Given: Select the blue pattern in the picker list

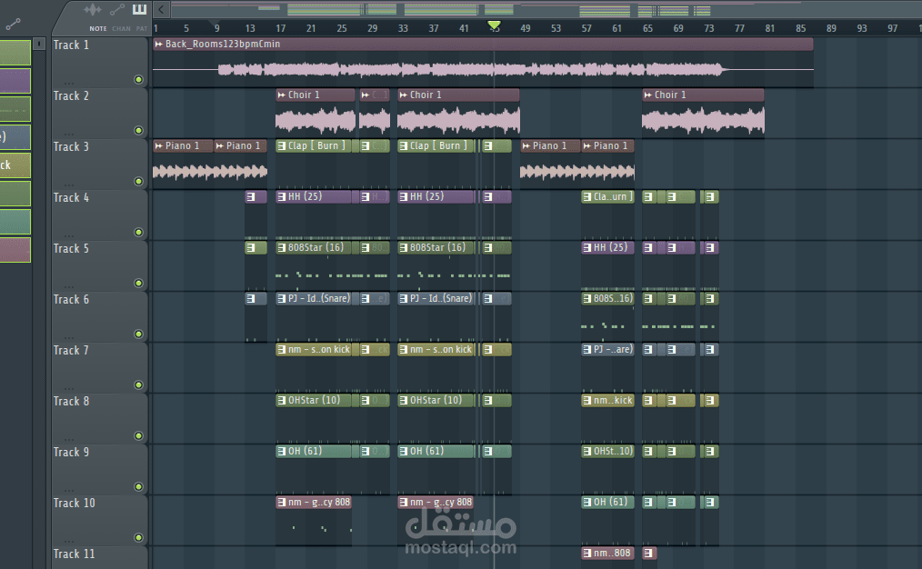Looking at the screenshot, I should click(15, 137).
